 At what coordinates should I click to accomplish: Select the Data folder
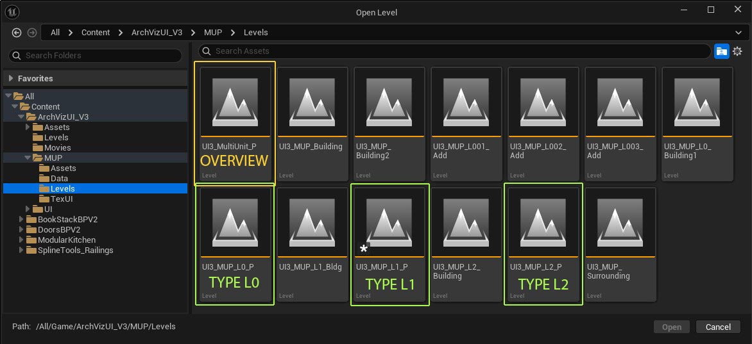point(95,179)
